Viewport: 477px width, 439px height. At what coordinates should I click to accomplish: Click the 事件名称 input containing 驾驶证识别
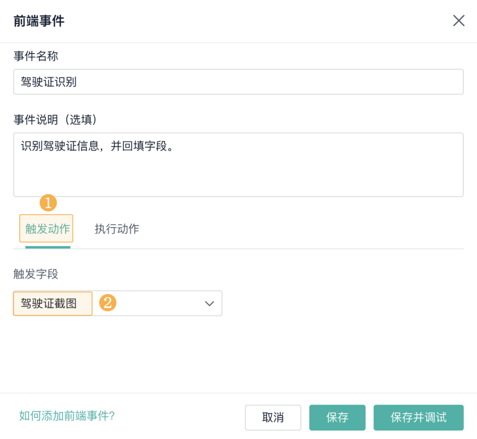238,82
